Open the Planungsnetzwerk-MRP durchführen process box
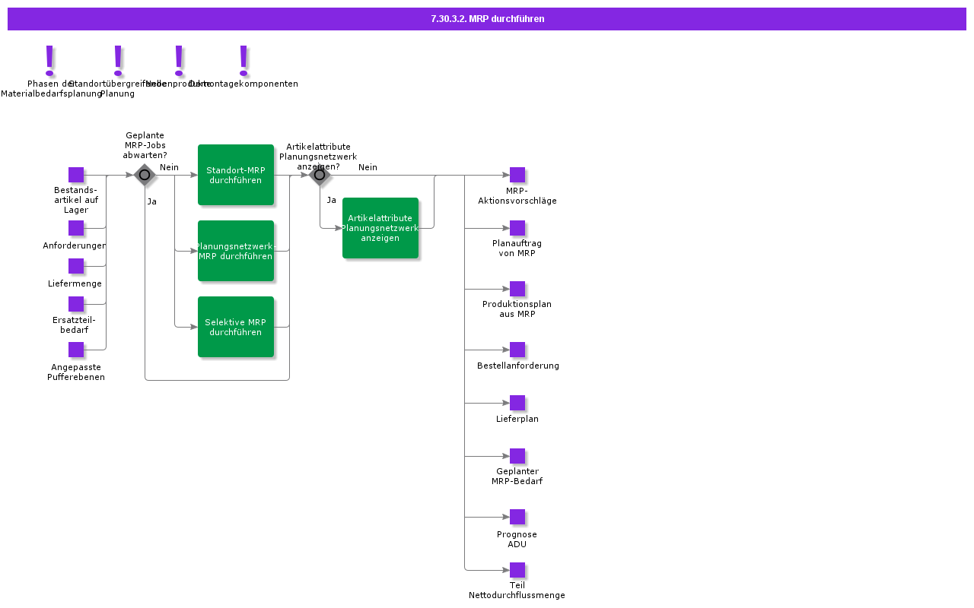This screenshot has width=974, height=608. (236, 251)
